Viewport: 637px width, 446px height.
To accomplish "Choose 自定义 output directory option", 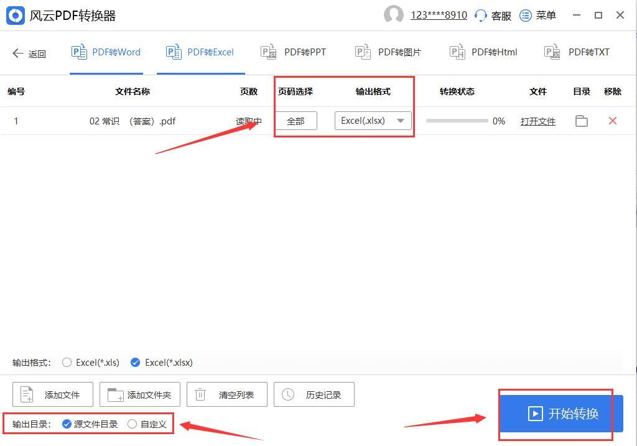I will [x=132, y=424].
